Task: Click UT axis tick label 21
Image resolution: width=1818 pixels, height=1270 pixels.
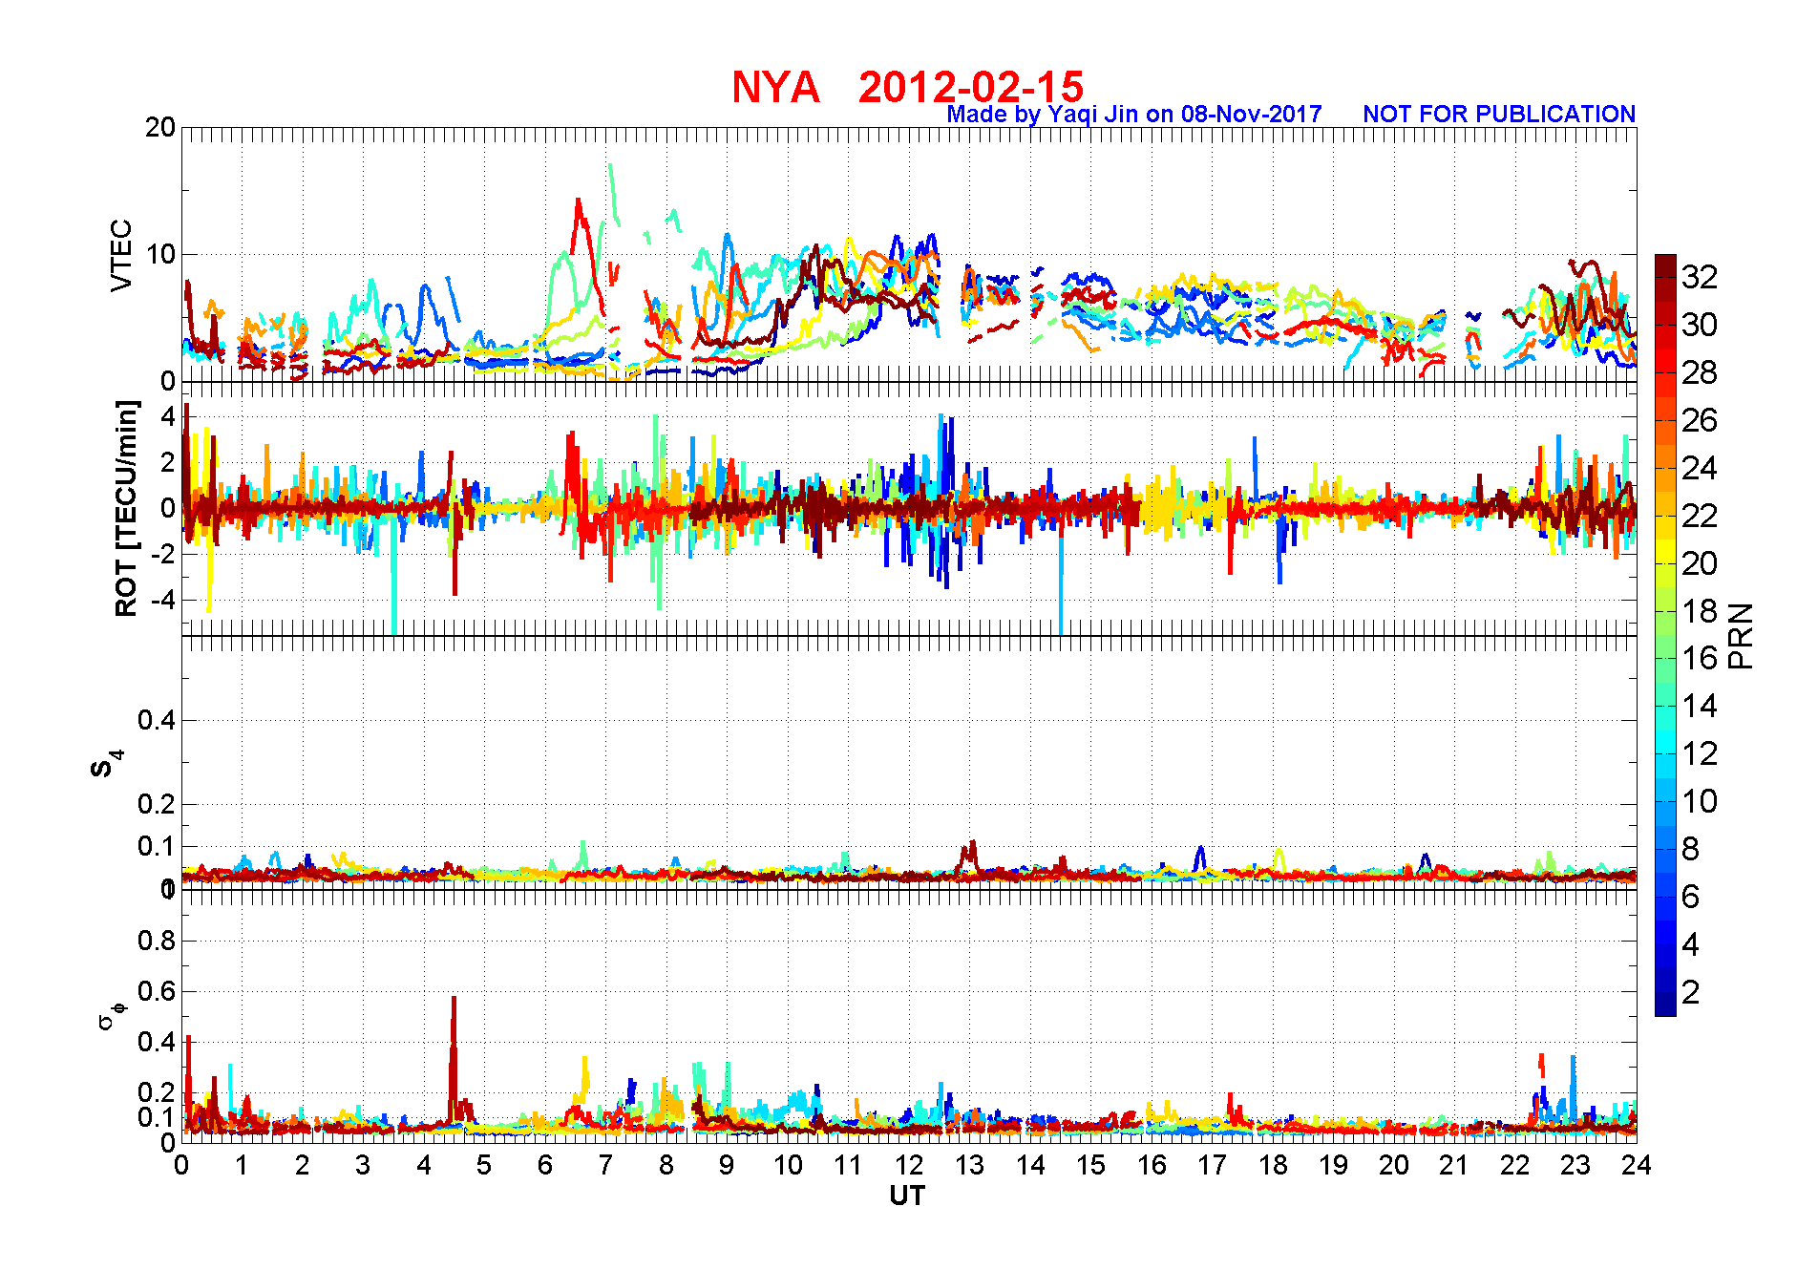Action: (1454, 1165)
